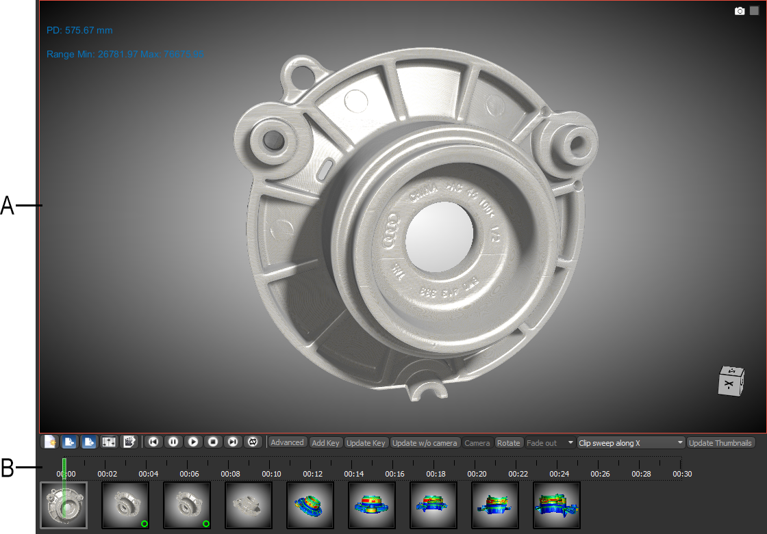Toggle the Advanced mode button
The height and width of the screenshot is (534, 767).
pyautogui.click(x=287, y=442)
